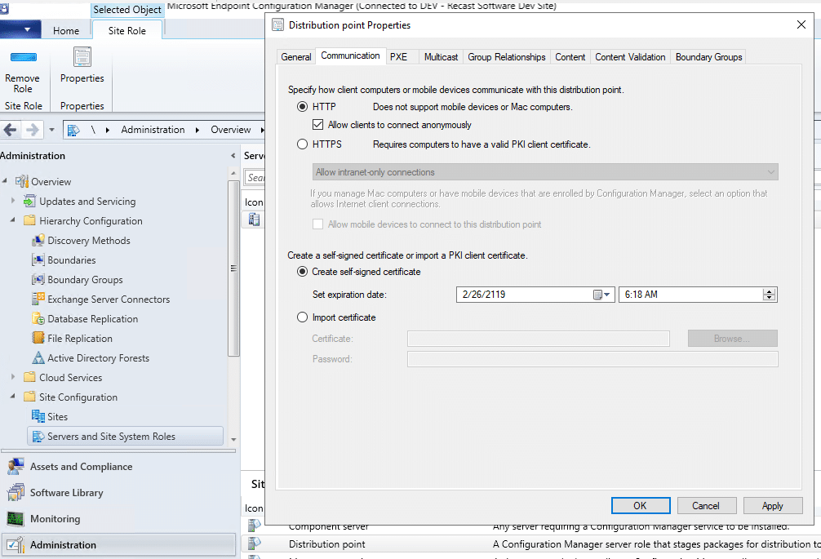Image resolution: width=821 pixels, height=559 pixels.
Task: Select Exchange Server Connectors node
Action: tap(109, 299)
